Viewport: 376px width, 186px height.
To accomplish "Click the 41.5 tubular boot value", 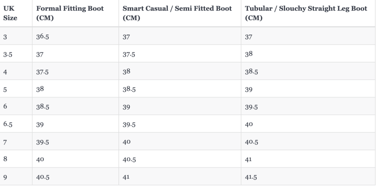I will tap(251, 177).
